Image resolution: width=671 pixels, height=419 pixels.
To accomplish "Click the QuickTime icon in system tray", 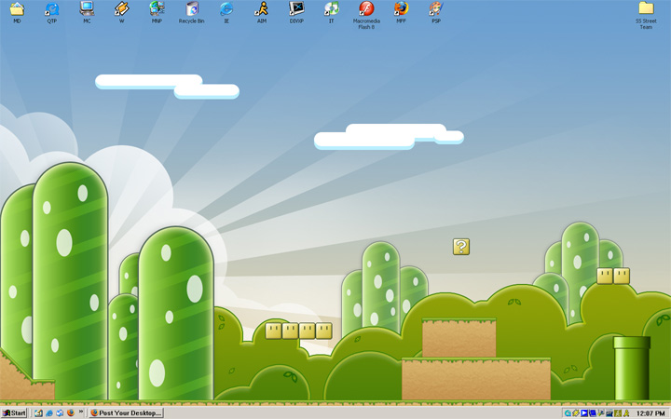I will pyautogui.click(x=568, y=413).
